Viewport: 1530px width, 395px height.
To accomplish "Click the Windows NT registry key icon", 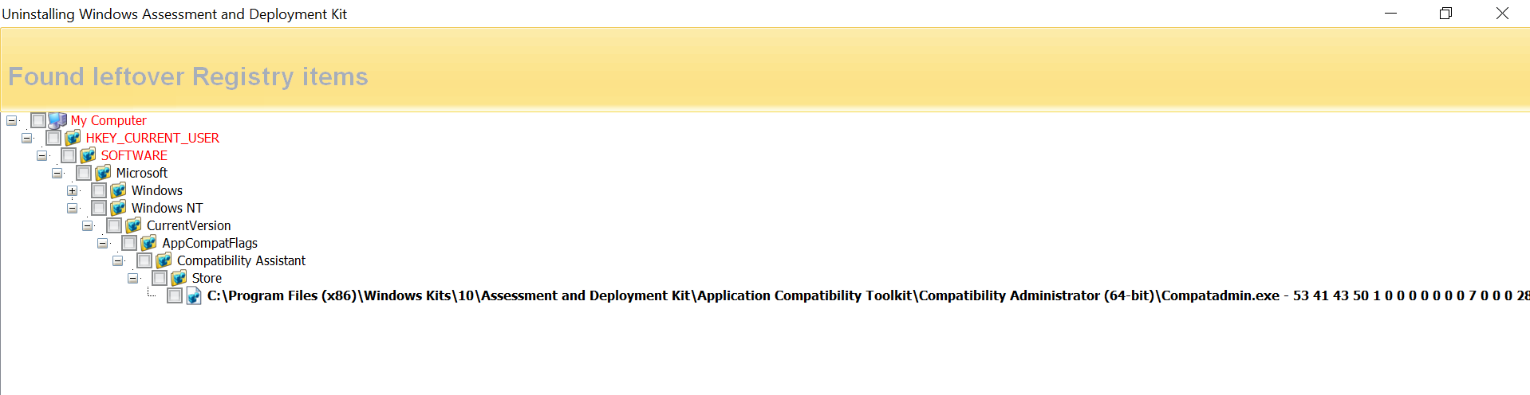I will [118, 208].
